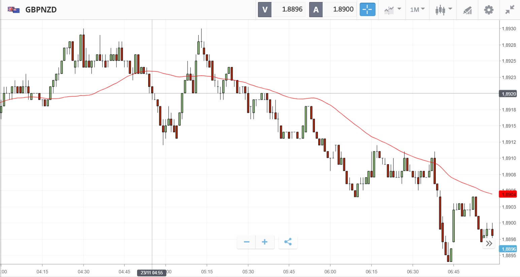This screenshot has width=520, height=277.
Task: Click the GBPNZD instrument name
Action: pyautogui.click(x=41, y=9)
